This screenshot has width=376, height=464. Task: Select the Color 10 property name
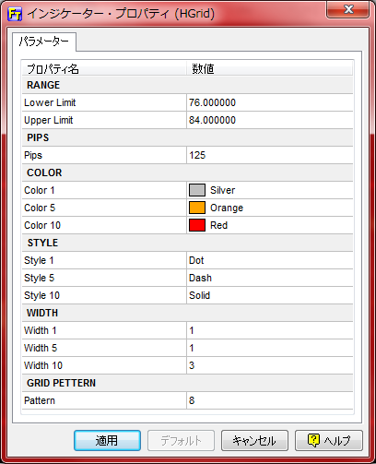pos(42,225)
